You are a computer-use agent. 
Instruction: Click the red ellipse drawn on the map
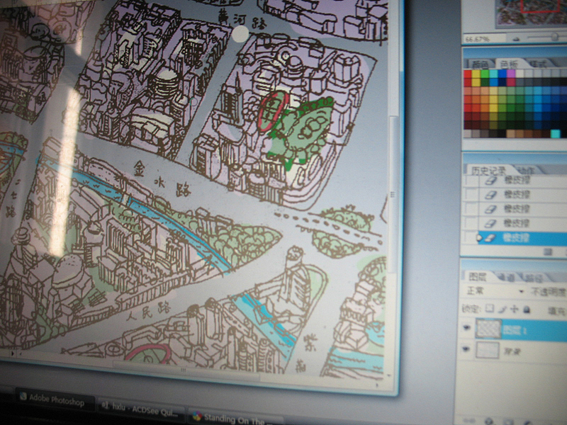(x=274, y=110)
